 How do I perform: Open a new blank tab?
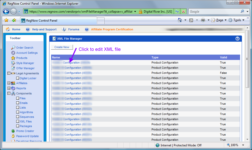point(101,21)
